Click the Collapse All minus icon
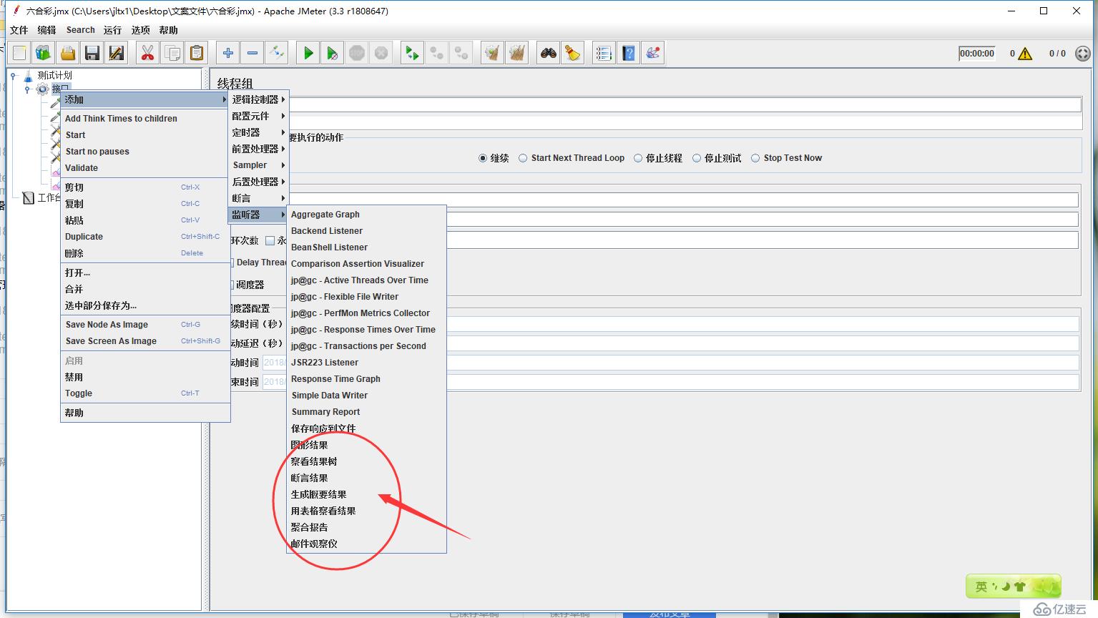This screenshot has height=618, width=1098. tap(253, 53)
